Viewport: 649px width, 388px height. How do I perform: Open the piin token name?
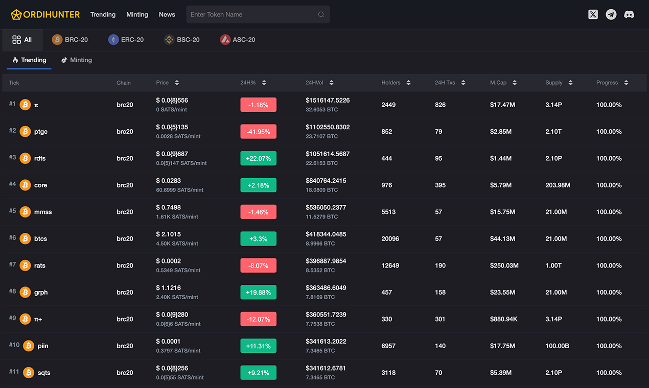click(x=43, y=346)
